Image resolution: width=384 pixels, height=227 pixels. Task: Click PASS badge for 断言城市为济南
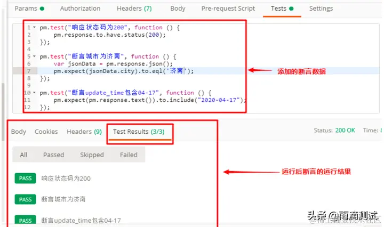pos(25,199)
